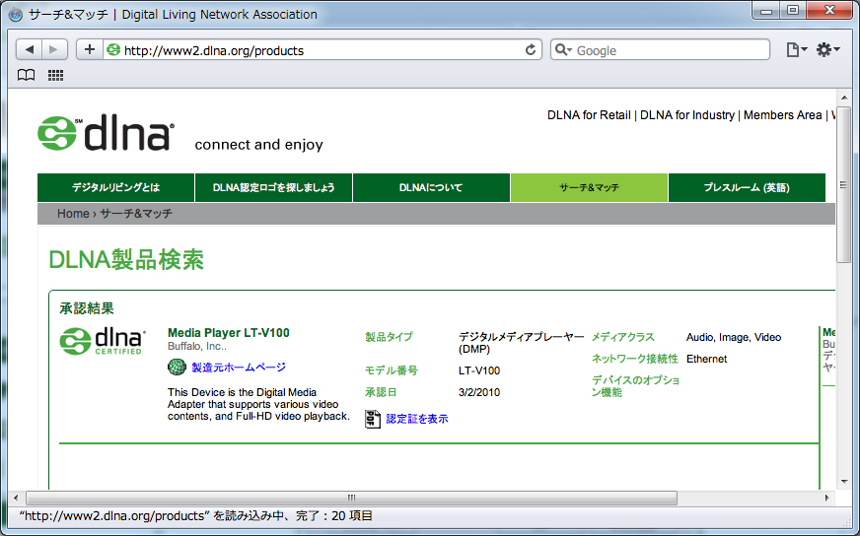Open the settings gear menu
Screen dimensions: 860x536
[827, 50]
